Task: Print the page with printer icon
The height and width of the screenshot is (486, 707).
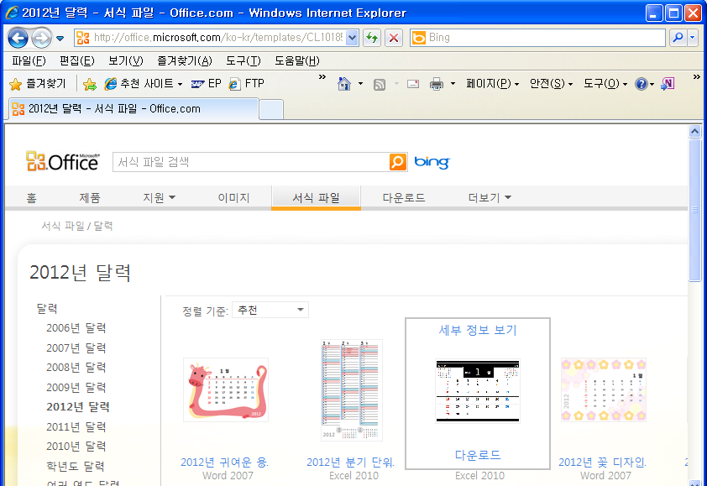Action: 437,84
